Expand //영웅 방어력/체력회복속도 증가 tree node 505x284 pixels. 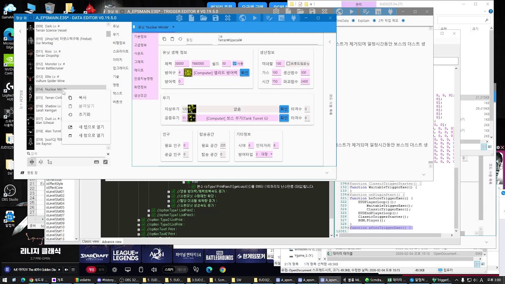pyautogui.click(x=168, y=191)
